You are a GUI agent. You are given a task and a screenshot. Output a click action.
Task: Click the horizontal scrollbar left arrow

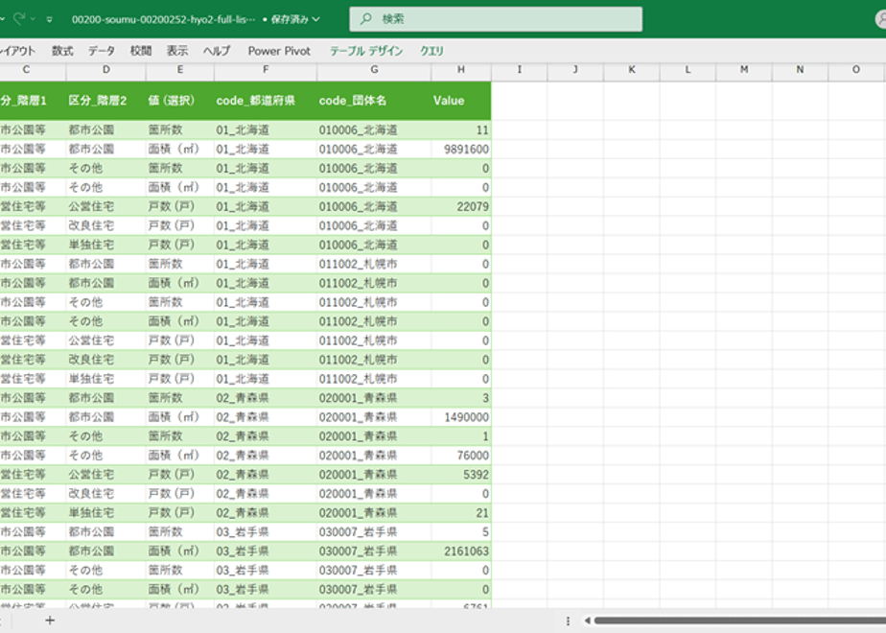(587, 621)
